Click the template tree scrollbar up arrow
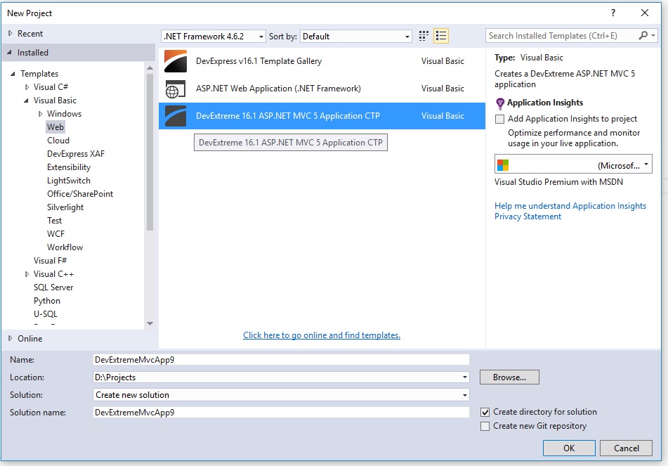The image size is (668, 466). tap(150, 68)
